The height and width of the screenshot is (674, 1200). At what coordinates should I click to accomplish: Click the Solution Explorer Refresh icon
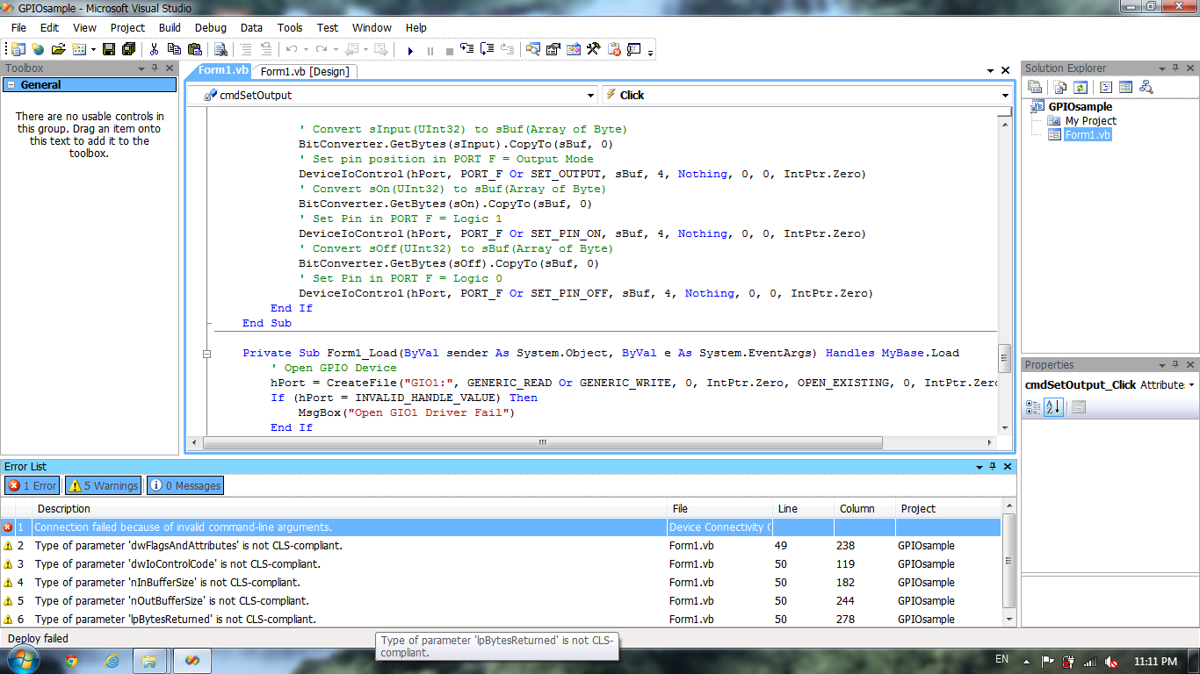click(1080, 87)
